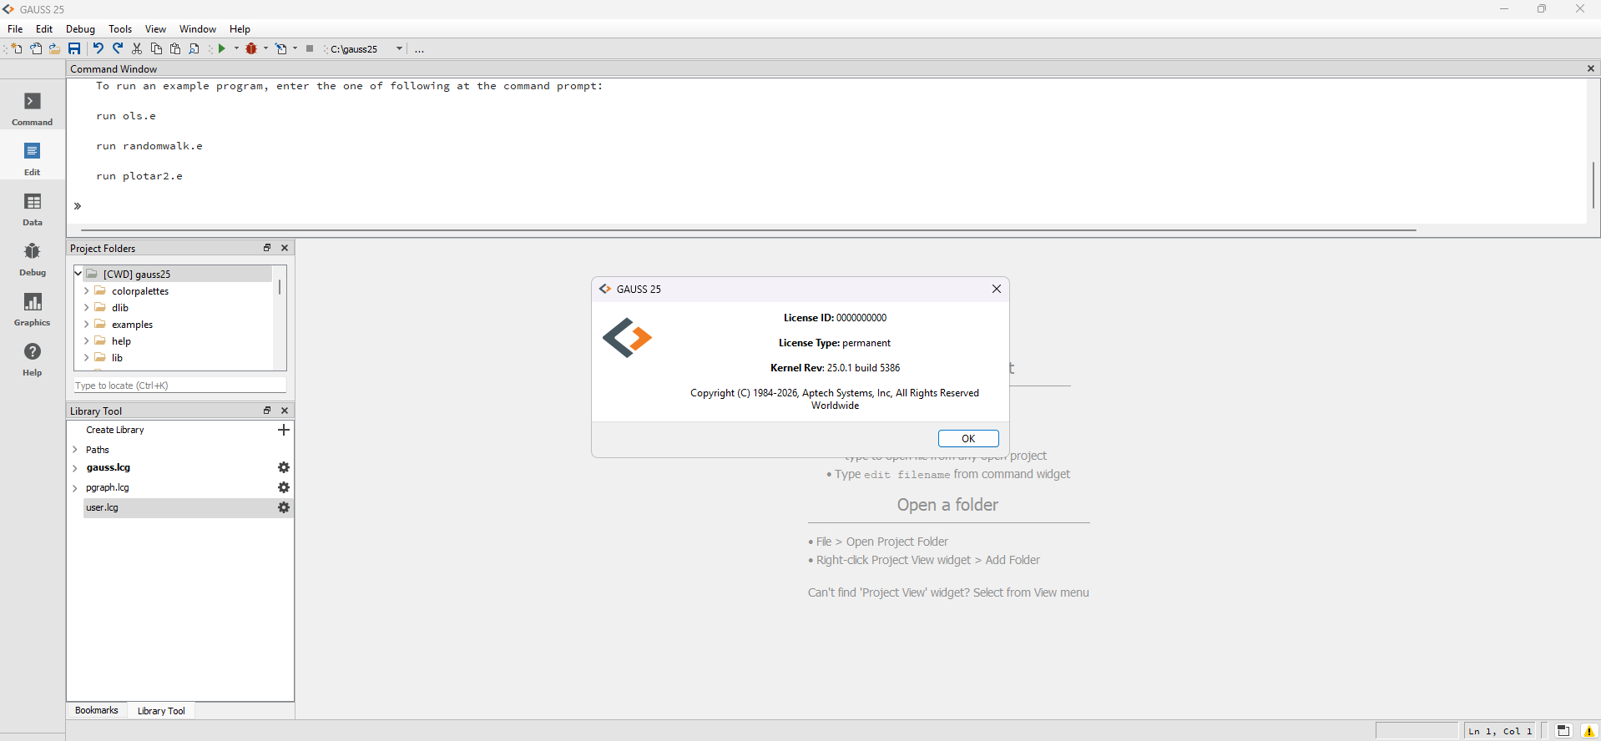The width and height of the screenshot is (1601, 741).
Task: Open the C:\gauss25 working directory dropdown
Action: pyautogui.click(x=399, y=48)
